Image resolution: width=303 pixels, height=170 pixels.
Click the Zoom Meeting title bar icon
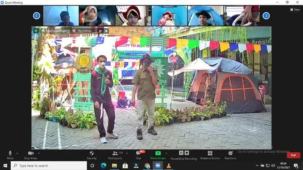click(x=2, y=3)
